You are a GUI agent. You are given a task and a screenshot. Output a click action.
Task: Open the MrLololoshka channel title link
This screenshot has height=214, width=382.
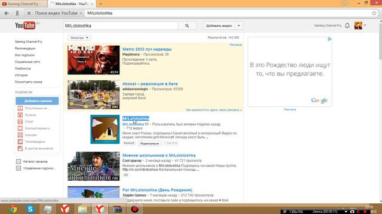tap(135, 118)
